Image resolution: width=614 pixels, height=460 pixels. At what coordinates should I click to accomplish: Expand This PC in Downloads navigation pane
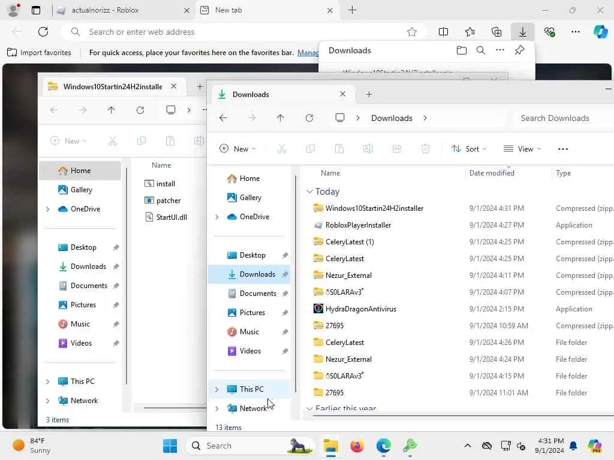pyautogui.click(x=217, y=389)
